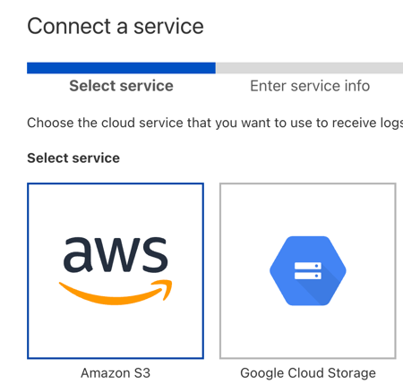The height and width of the screenshot is (392, 403).
Task: Click the dark "aws" lettering in logo
Action: tap(116, 254)
